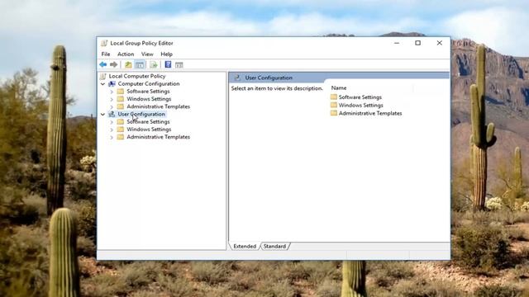Click folder icon of Administrative Templates under Computer Configuration
This screenshot has height=297, width=529.
tap(121, 106)
